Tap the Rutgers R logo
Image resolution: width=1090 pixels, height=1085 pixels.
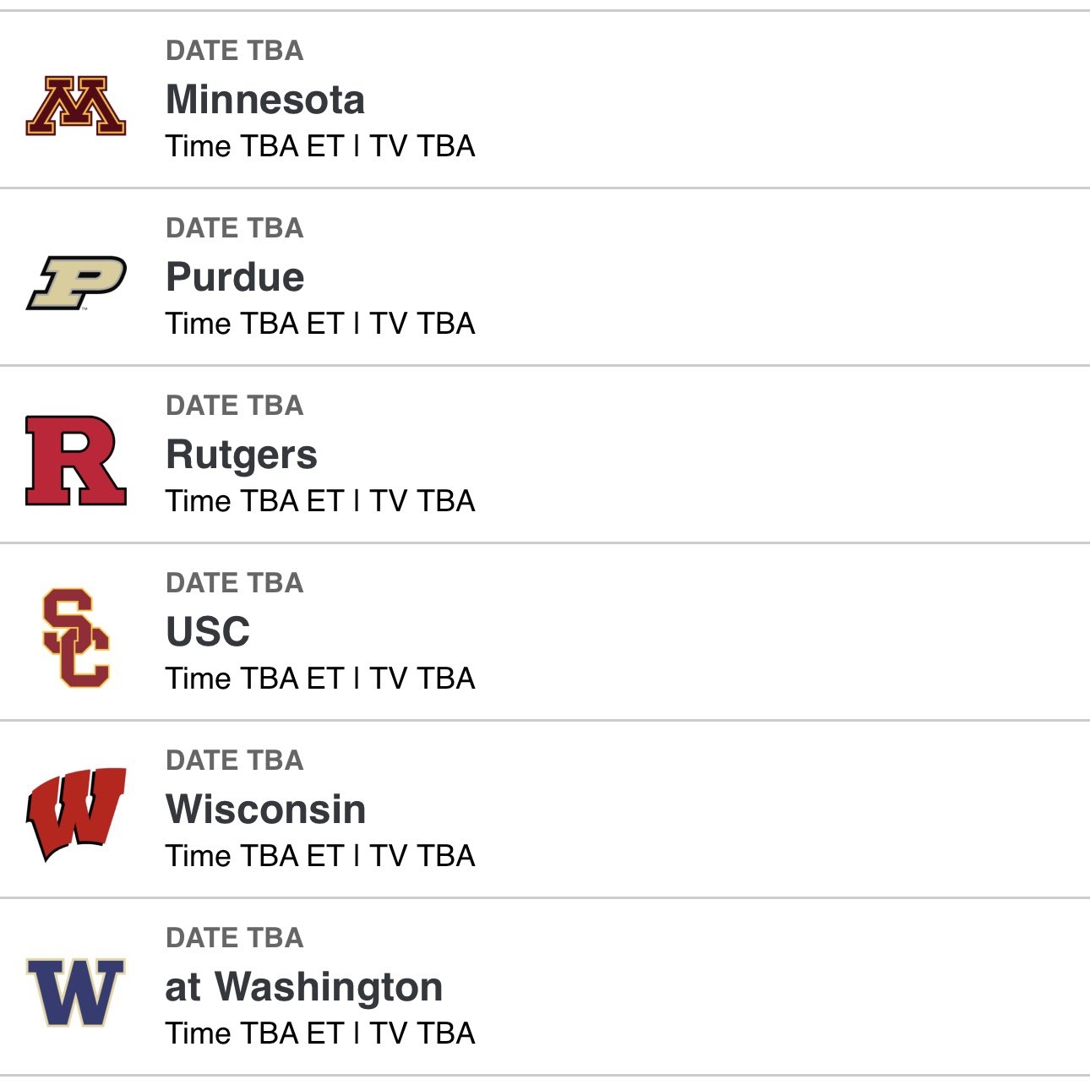pyautogui.click(x=76, y=461)
